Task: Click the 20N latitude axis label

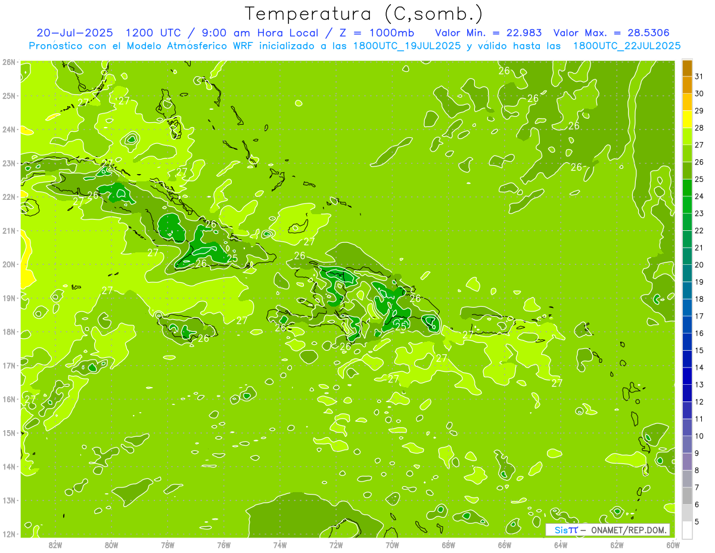Action: coord(8,264)
